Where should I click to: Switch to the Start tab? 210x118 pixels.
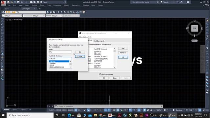pyautogui.click(x=7, y=9)
